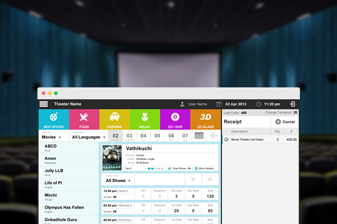This screenshot has width=337, height=224.
Task: Select Mirchi movie in list
Action: point(69,197)
